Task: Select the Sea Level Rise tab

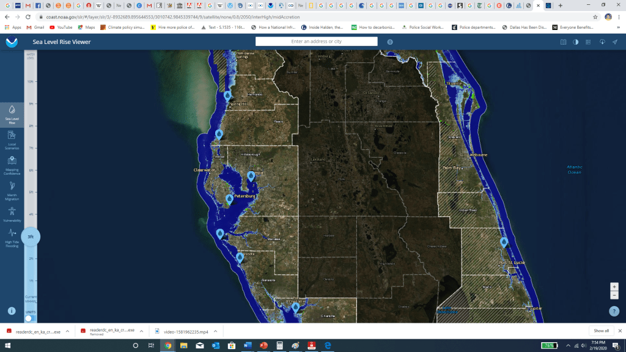Action: coord(12,113)
